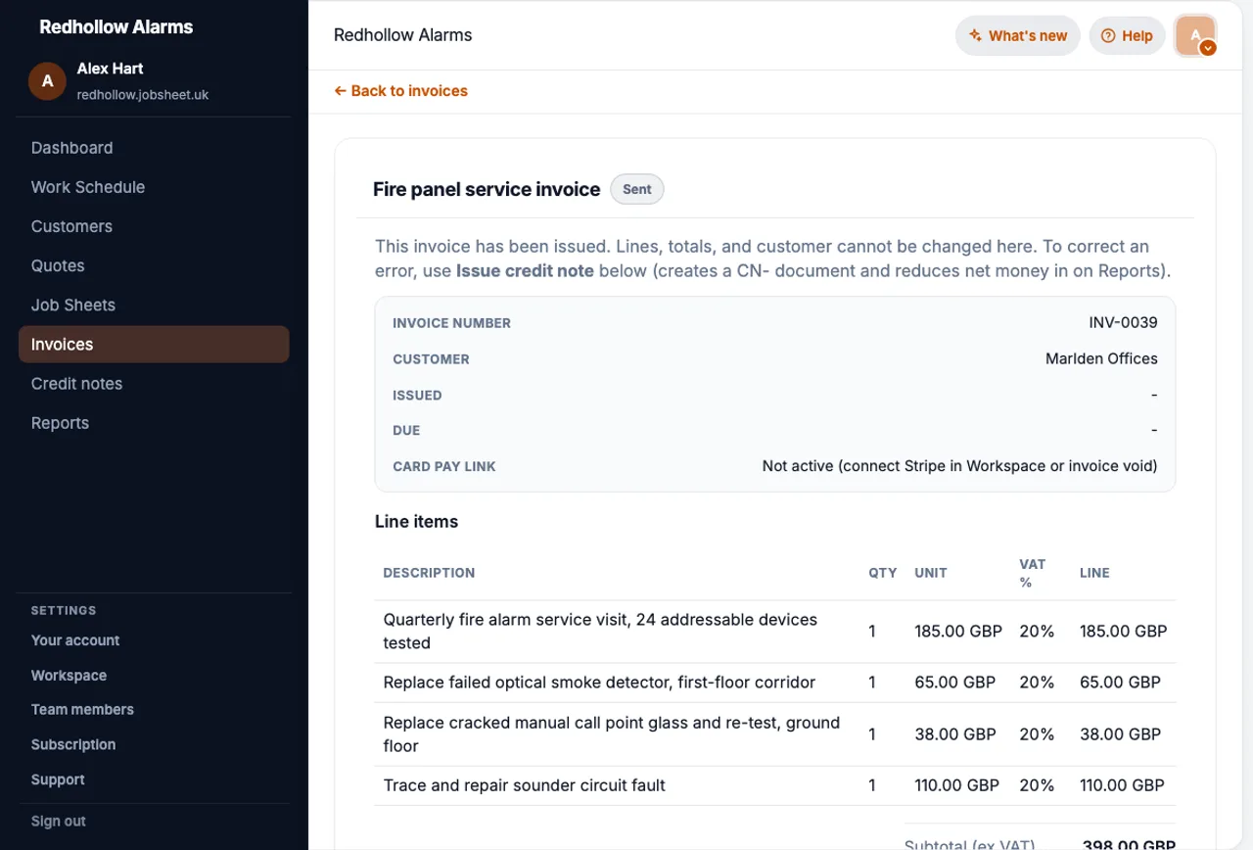Screen dimensions: 1253x850
Task: Click the Redhollow Alarms header title
Action: point(403,35)
